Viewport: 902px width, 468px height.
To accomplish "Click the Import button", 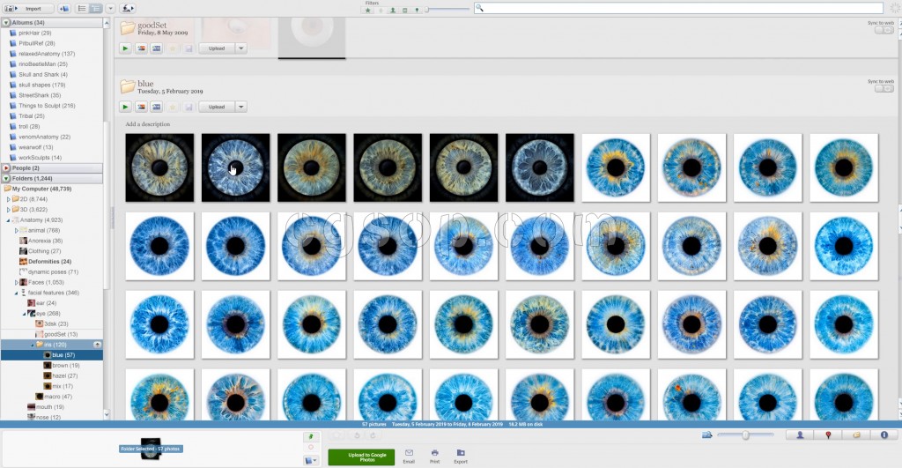I will (27, 9).
